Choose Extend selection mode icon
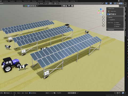This screenshot has width=128, height=96. (x=110, y=14)
